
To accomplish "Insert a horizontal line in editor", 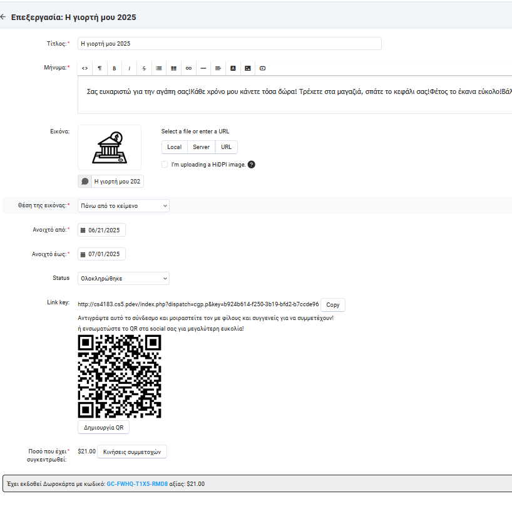I will [203, 68].
